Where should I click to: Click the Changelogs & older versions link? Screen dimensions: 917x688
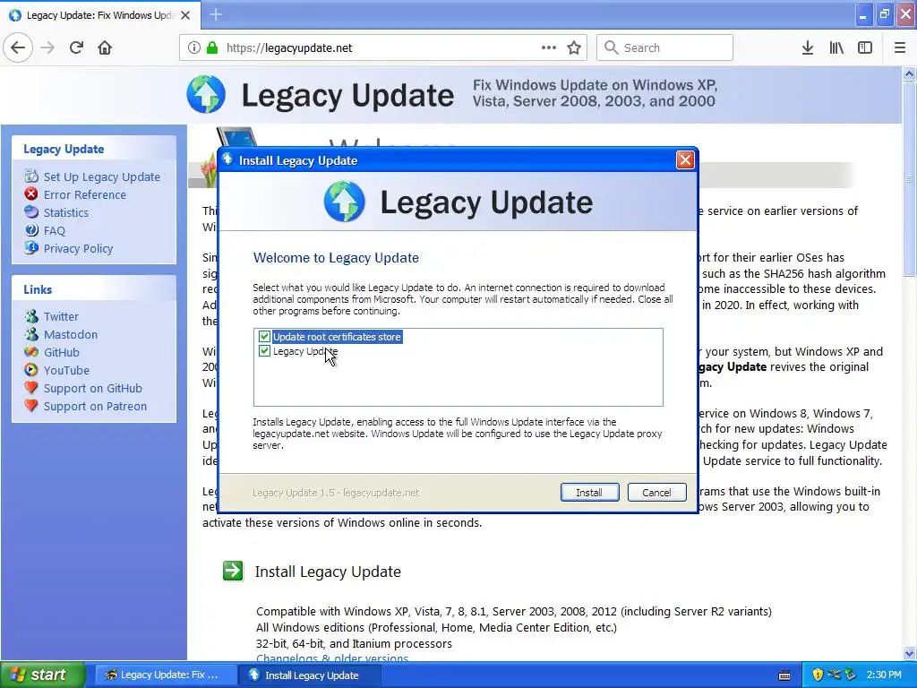click(x=332, y=658)
